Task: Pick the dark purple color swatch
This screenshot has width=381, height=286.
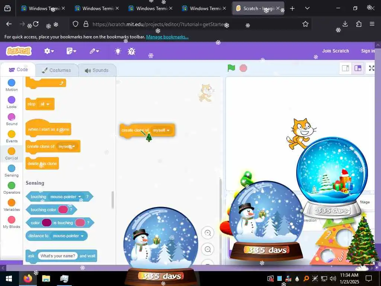Action: tap(47, 223)
